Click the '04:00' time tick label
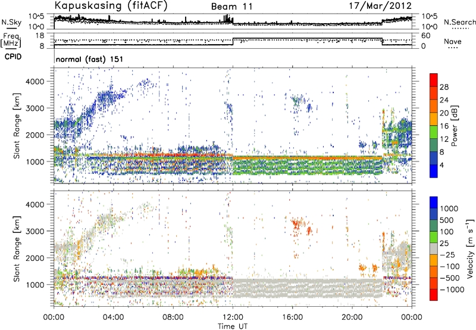 click(x=113, y=317)
